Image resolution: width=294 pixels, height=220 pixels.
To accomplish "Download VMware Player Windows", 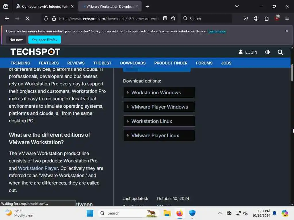I will tap(159, 107).
